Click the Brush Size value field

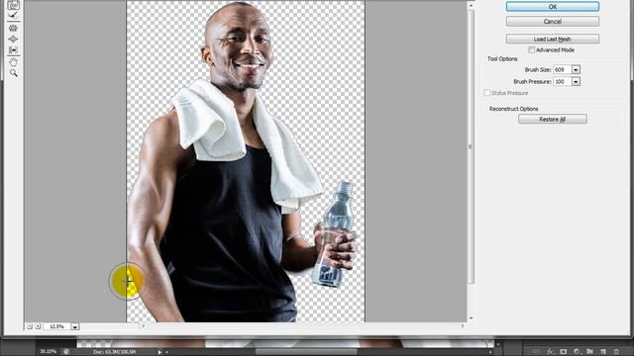[562, 70]
